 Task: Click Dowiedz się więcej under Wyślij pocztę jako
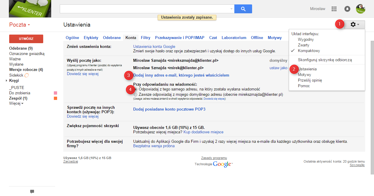tap(83, 74)
